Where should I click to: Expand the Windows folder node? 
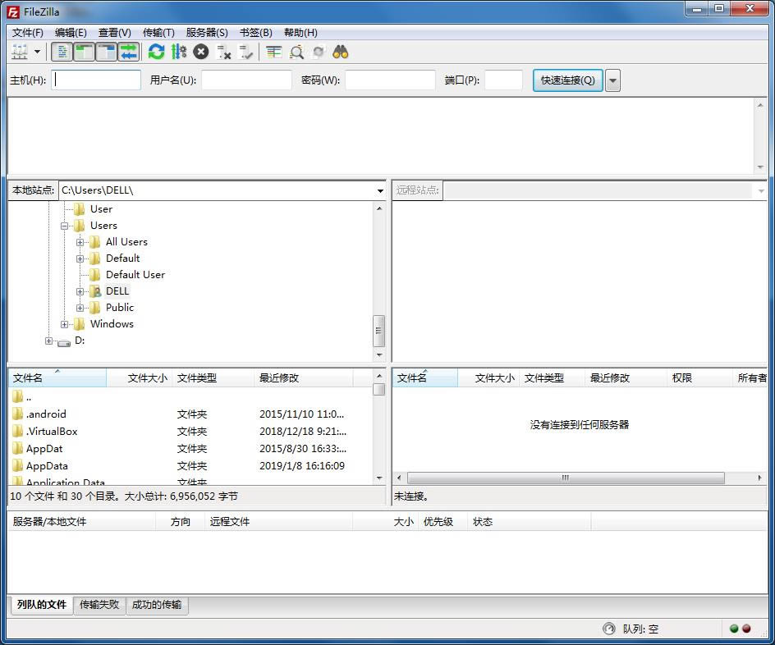(x=64, y=324)
